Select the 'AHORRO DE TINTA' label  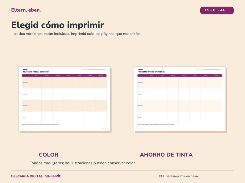pos(166,155)
